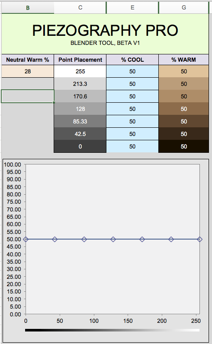Click the 0 point placement cell
Image resolution: width=212 pixels, height=344 pixels.
tap(80, 146)
